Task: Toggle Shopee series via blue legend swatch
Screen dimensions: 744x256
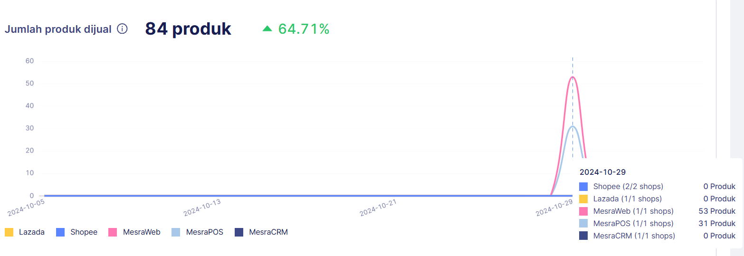Action: pos(60,232)
